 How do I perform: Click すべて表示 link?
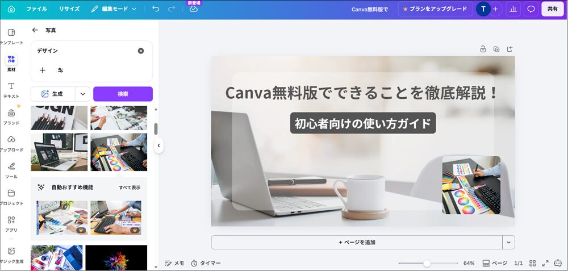pyautogui.click(x=130, y=187)
